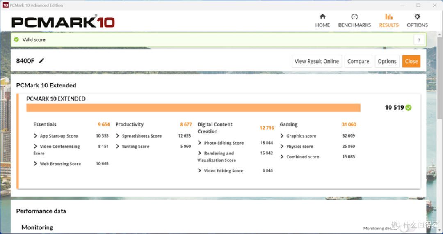Click the vertical scrollbar thumb
The height and width of the screenshot is (234, 443).
pyautogui.click(x=439, y=78)
